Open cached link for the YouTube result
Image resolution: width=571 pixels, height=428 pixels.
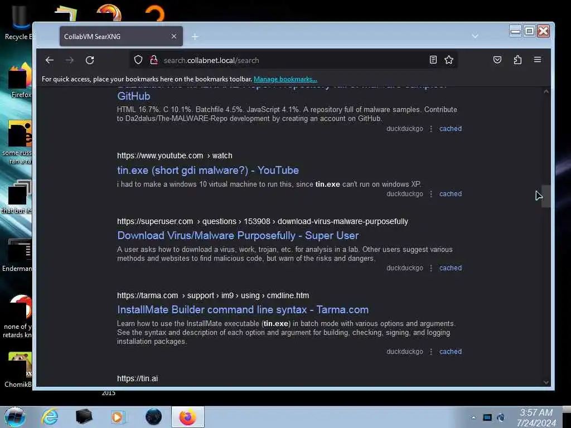pos(451,193)
